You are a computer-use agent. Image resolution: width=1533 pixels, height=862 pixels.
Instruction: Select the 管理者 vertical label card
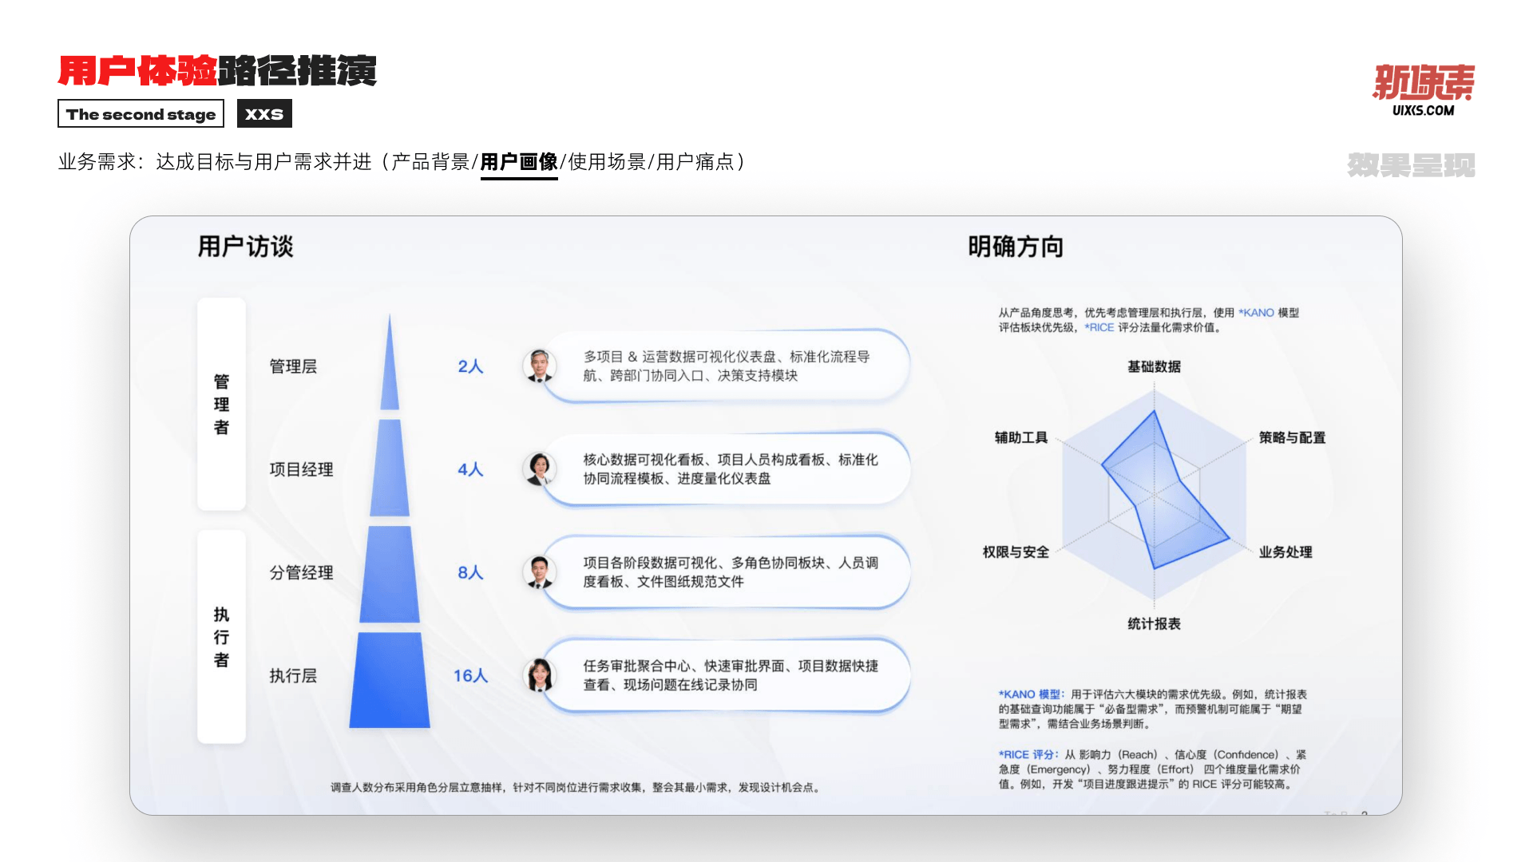pyautogui.click(x=221, y=404)
